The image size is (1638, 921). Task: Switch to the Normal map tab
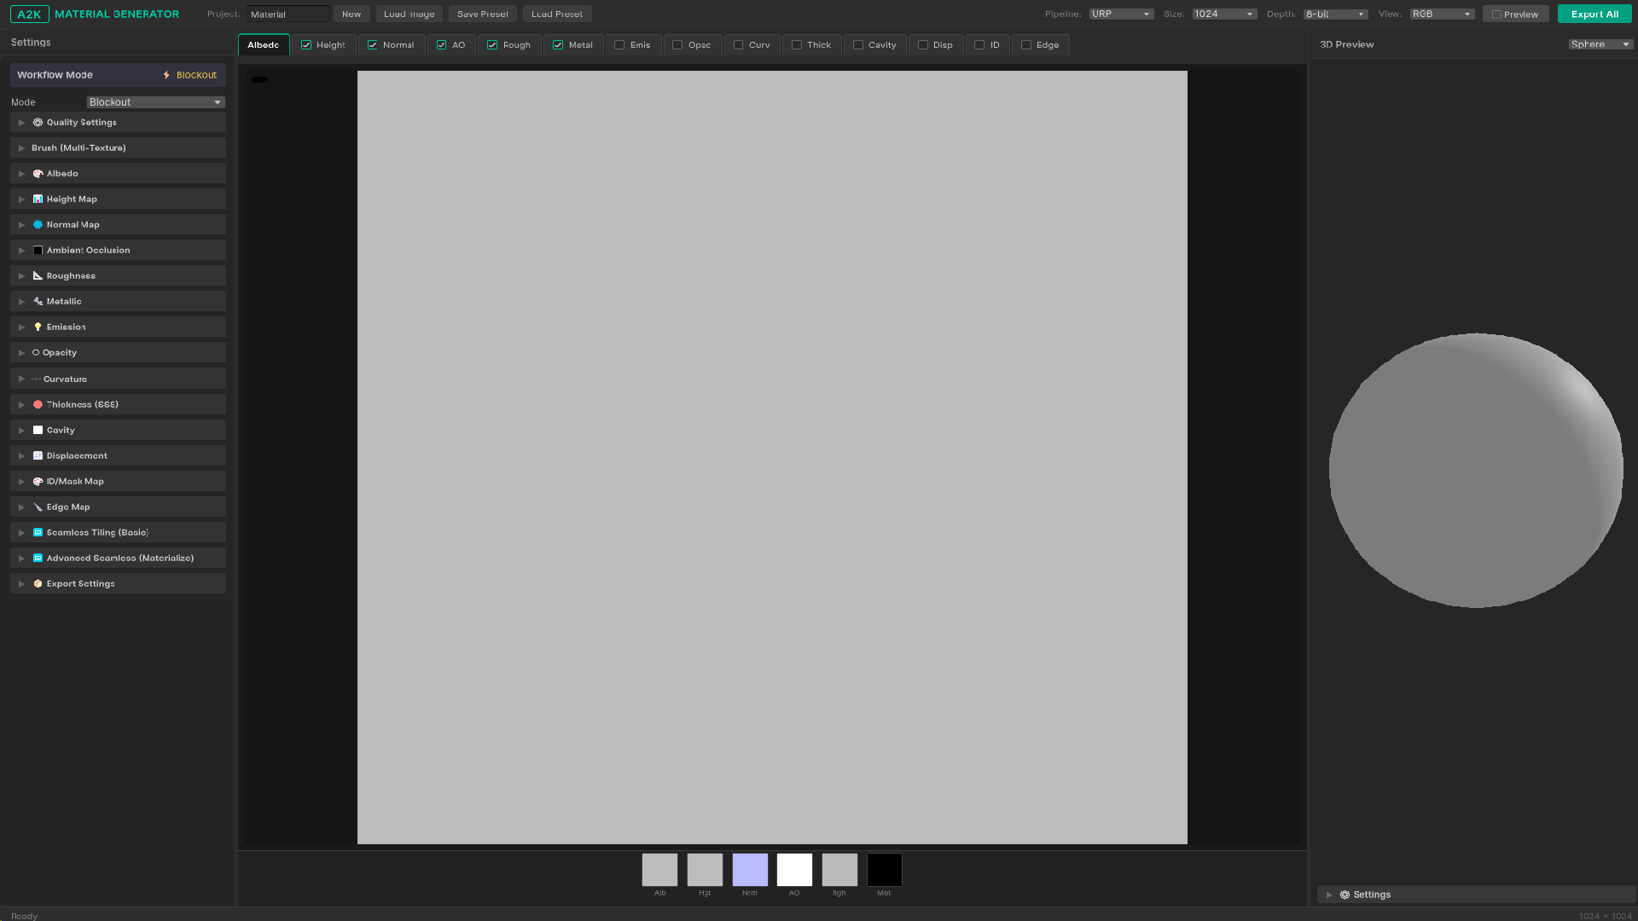[398, 45]
